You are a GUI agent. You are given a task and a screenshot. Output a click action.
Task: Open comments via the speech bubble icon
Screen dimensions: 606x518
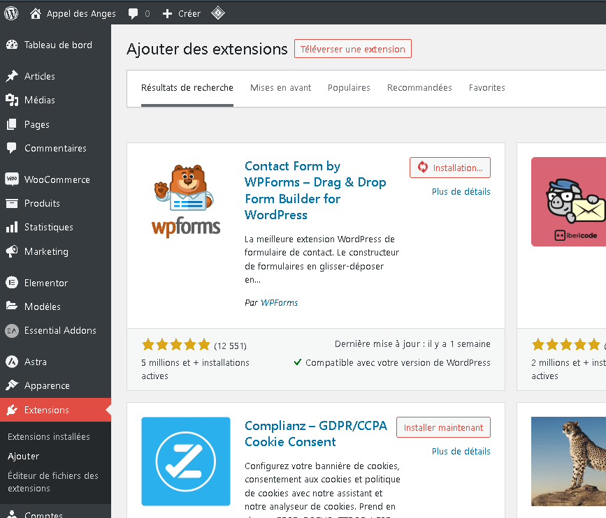[x=132, y=13]
